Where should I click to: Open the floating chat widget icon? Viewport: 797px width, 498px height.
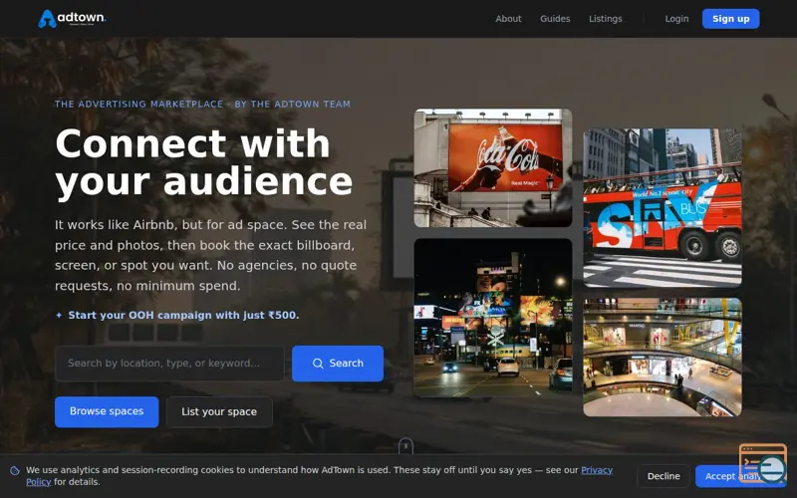tap(762, 463)
